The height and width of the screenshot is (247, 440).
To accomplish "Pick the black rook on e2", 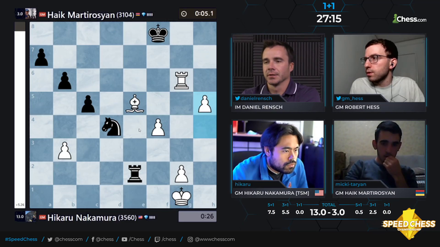I will 135,174.
